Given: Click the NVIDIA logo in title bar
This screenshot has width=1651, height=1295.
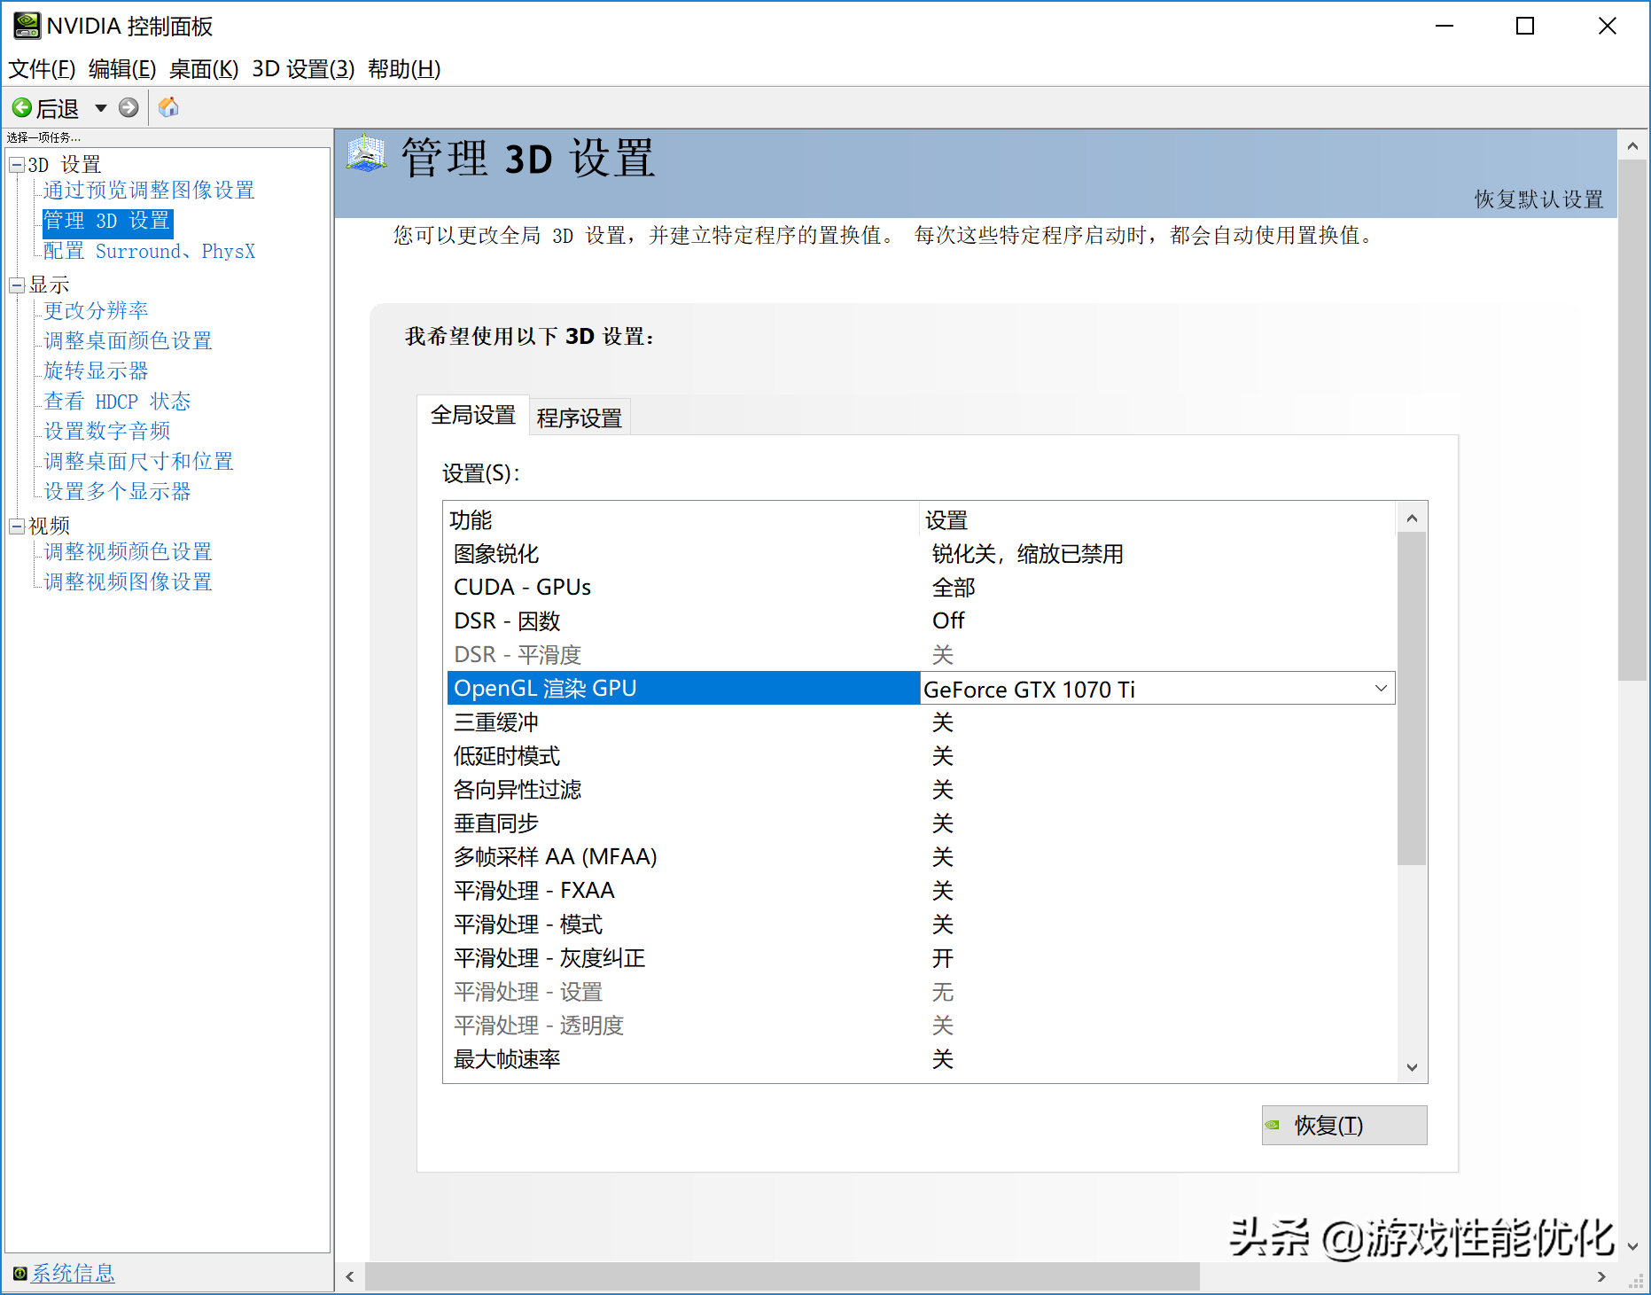Looking at the screenshot, I should coord(26,26).
